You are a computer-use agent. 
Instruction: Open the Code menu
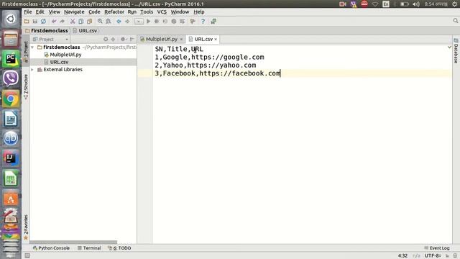tap(94, 12)
